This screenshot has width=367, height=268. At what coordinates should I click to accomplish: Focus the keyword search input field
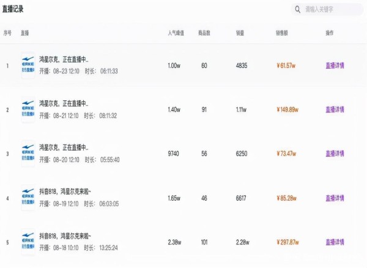pos(327,9)
